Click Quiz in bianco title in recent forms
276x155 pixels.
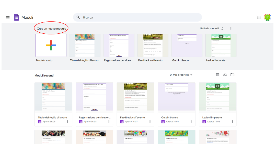click(x=169, y=118)
